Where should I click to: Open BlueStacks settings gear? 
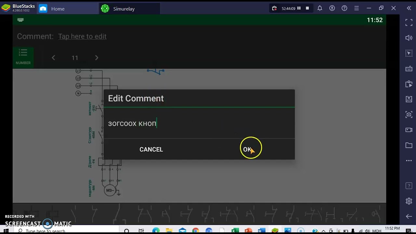(409, 201)
